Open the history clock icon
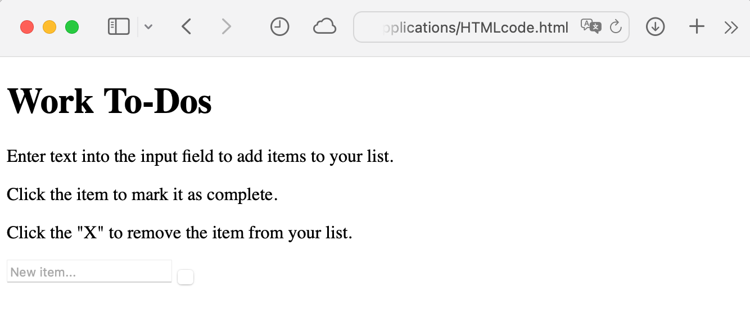Screen dimensions: 750x335 (x=279, y=26)
